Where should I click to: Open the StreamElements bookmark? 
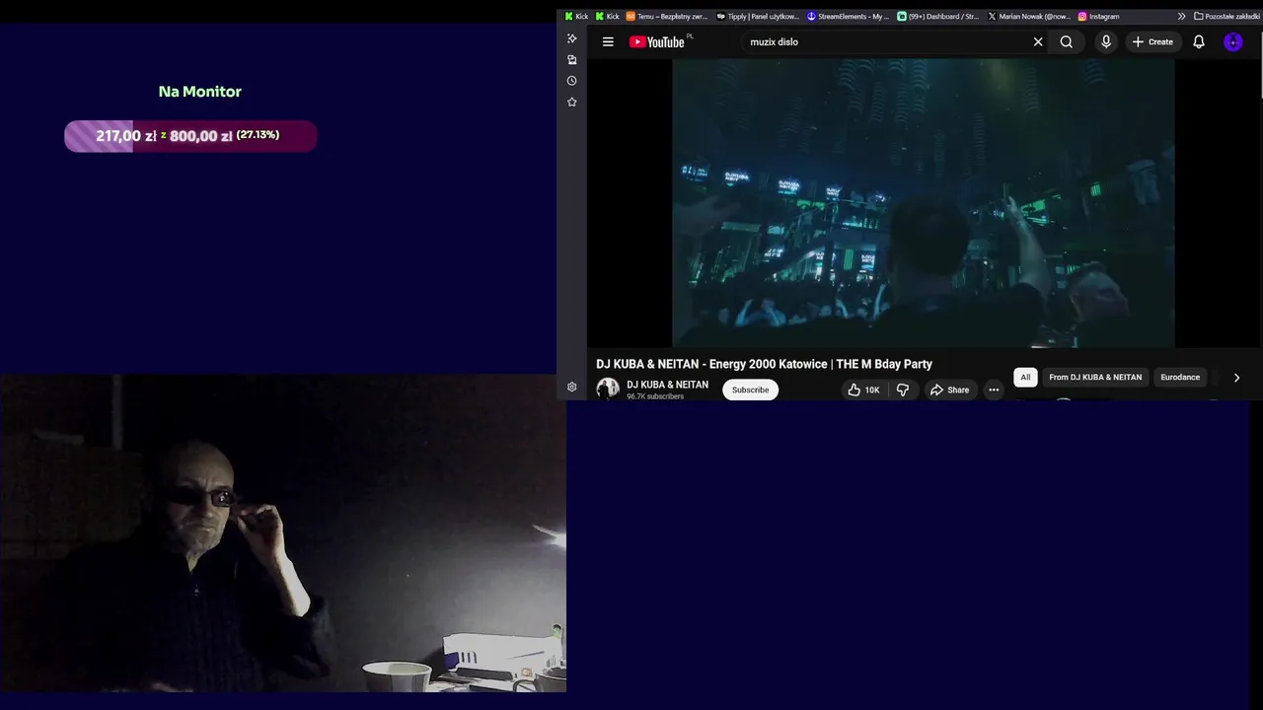848,16
